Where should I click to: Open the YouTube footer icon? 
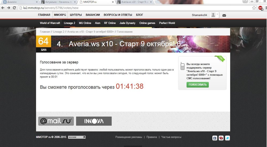click(221, 138)
